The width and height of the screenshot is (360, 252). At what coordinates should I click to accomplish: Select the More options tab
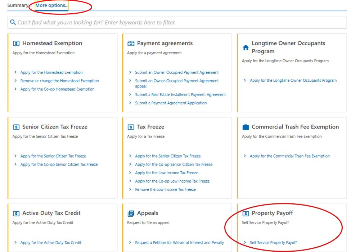coord(51,5)
